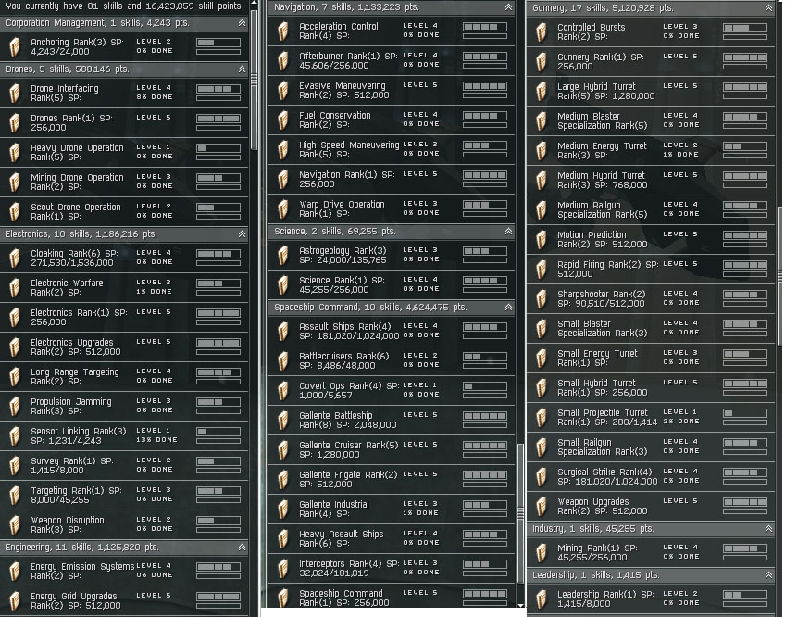
Task: Click the Drone Interfacing skill book icon
Action: click(15, 93)
